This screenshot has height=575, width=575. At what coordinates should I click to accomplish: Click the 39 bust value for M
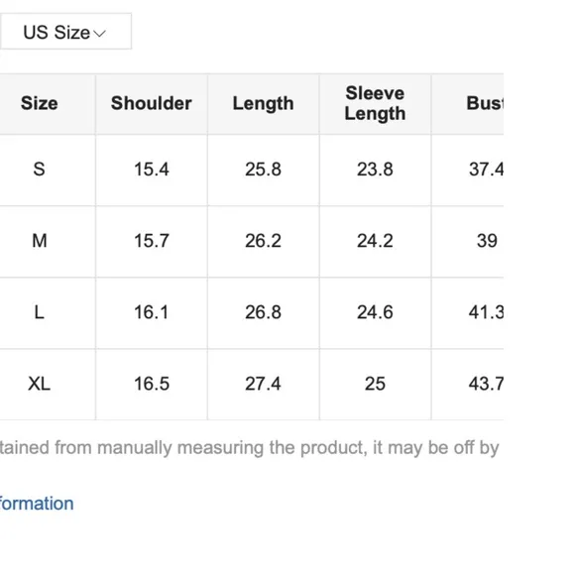pos(487,241)
